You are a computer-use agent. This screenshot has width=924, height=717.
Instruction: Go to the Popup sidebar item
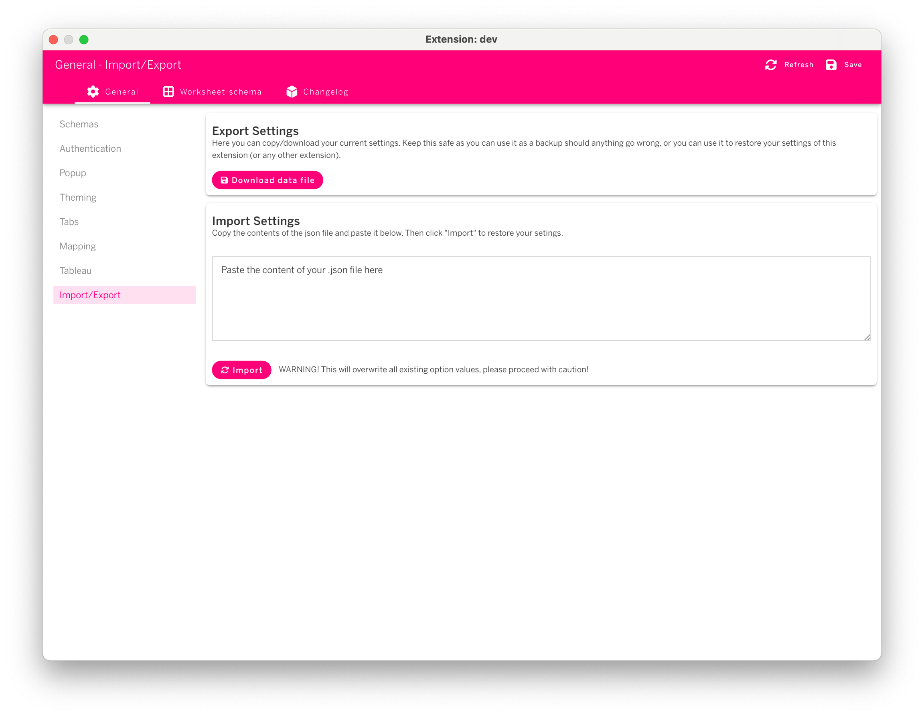coord(73,173)
